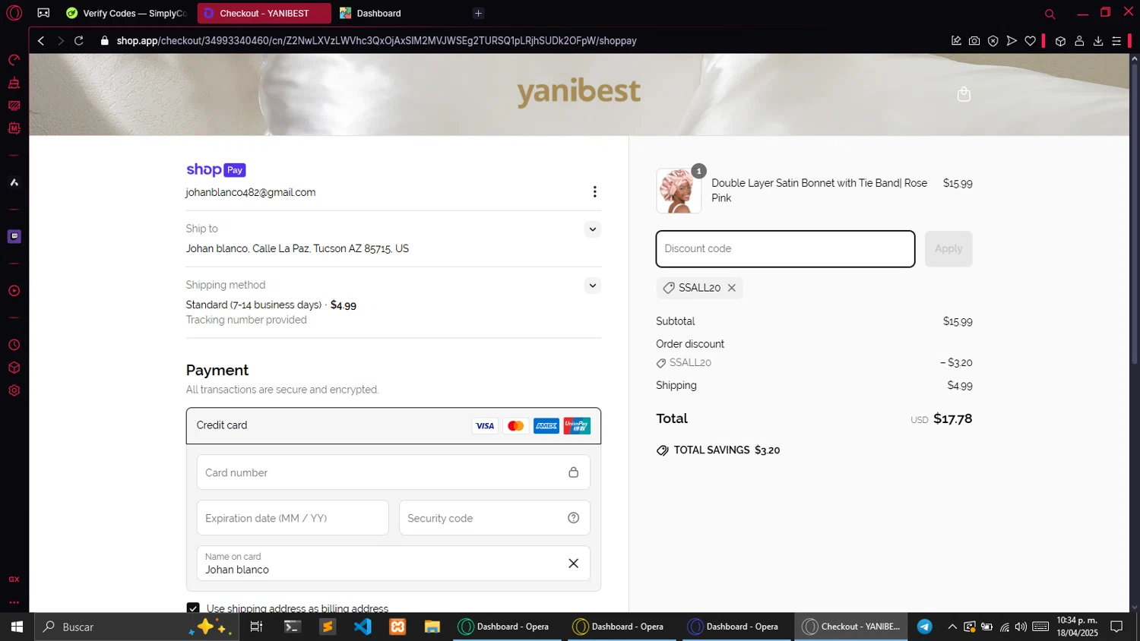Click the Buscar taskbar search box
Viewport: 1140px width, 641px height.
[x=137, y=627]
